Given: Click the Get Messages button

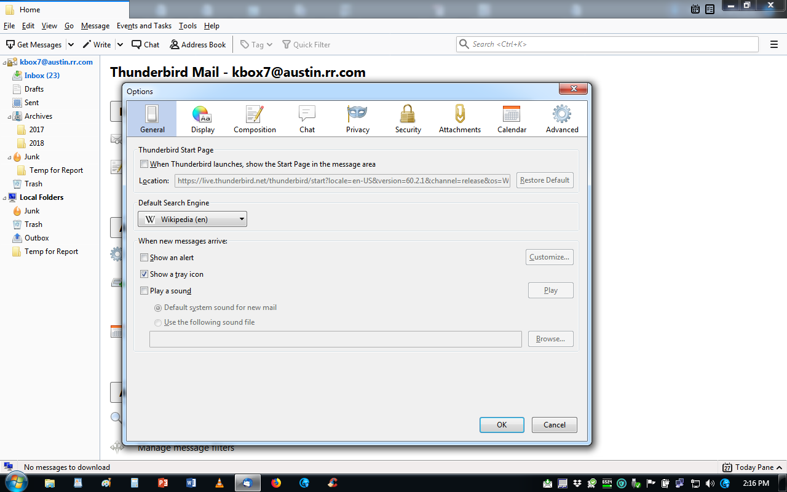Looking at the screenshot, I should [34, 44].
